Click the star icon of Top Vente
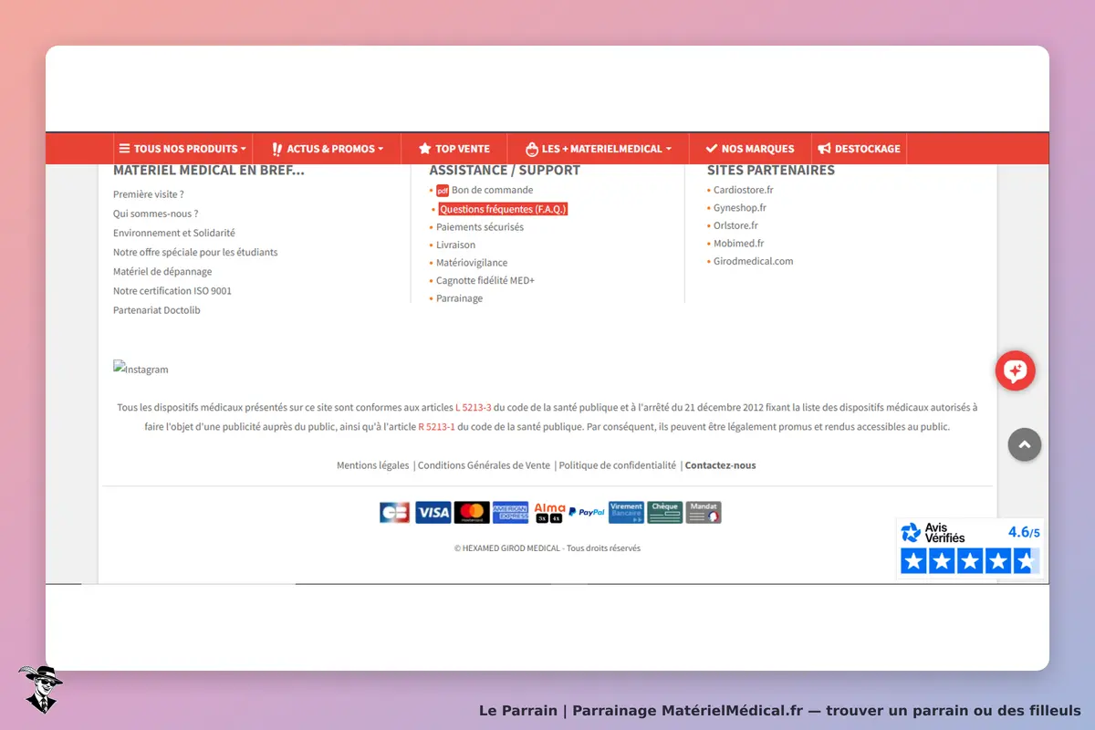 (424, 149)
